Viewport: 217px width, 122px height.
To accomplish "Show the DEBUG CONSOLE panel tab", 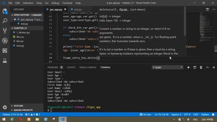I will tap(88, 67).
